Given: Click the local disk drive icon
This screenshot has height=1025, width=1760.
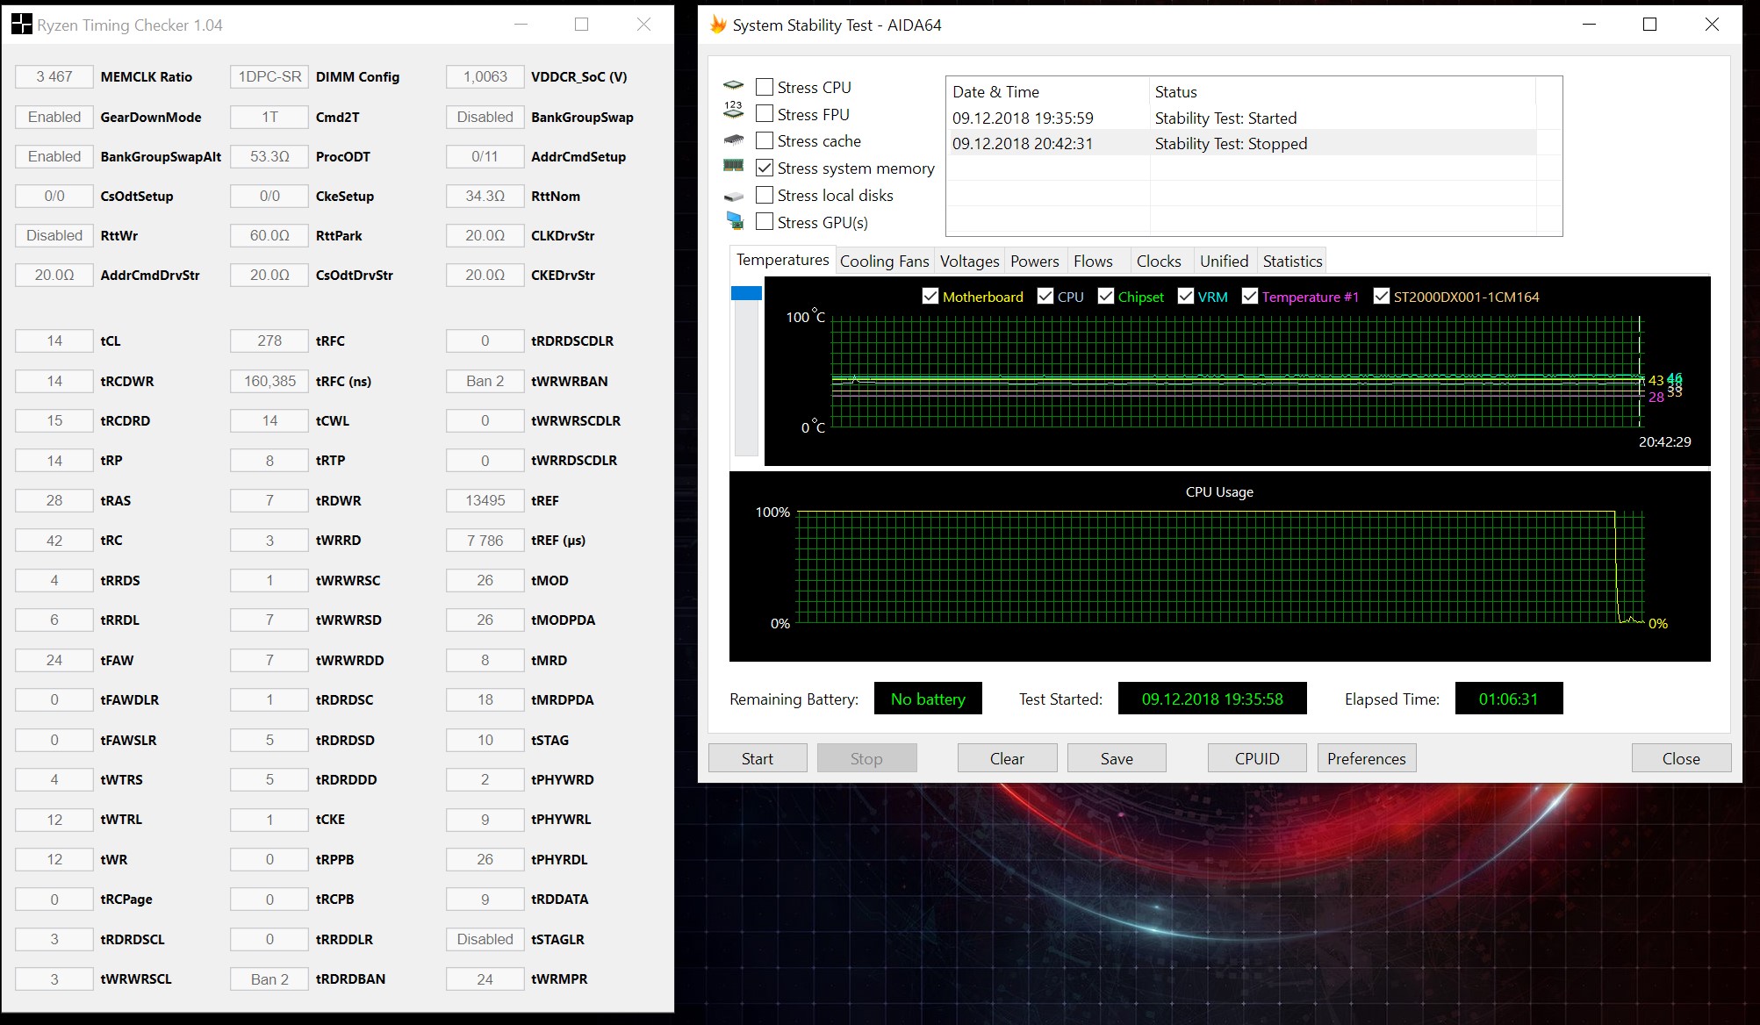Looking at the screenshot, I should [x=733, y=196].
